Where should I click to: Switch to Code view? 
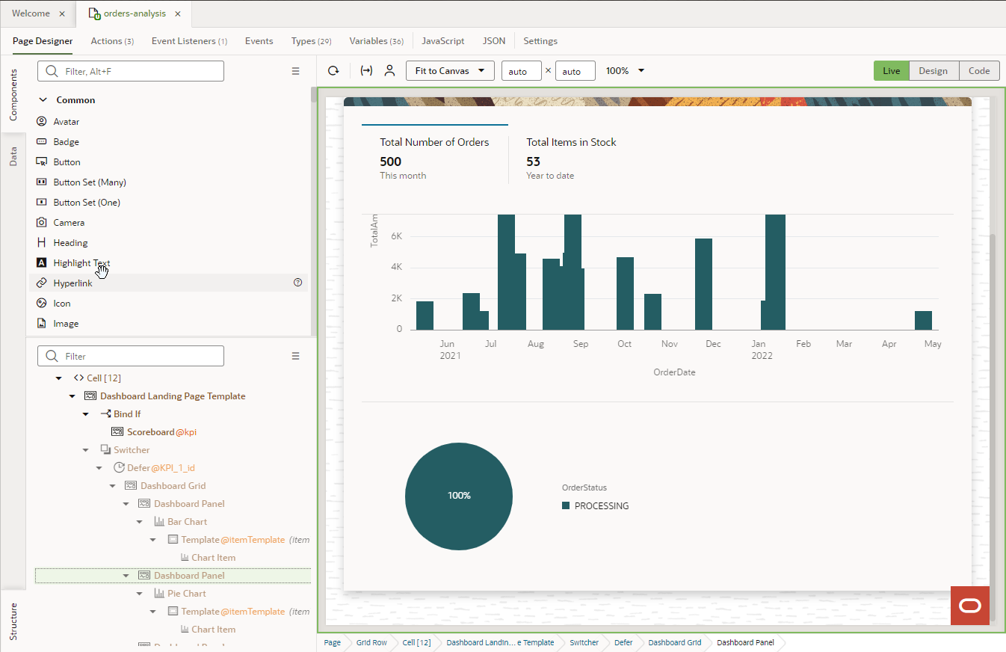coord(979,70)
